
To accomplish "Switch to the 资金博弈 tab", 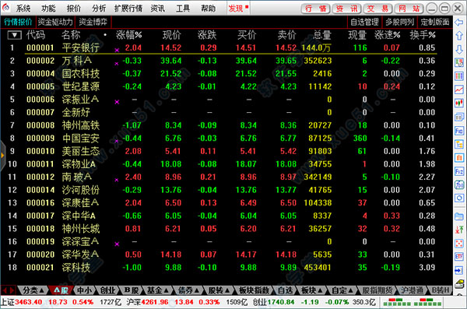I will (x=93, y=22).
